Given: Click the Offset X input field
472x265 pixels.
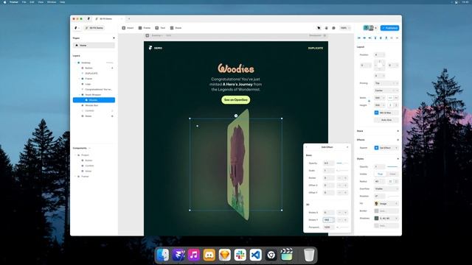Looking at the screenshot, I should 329,185.
